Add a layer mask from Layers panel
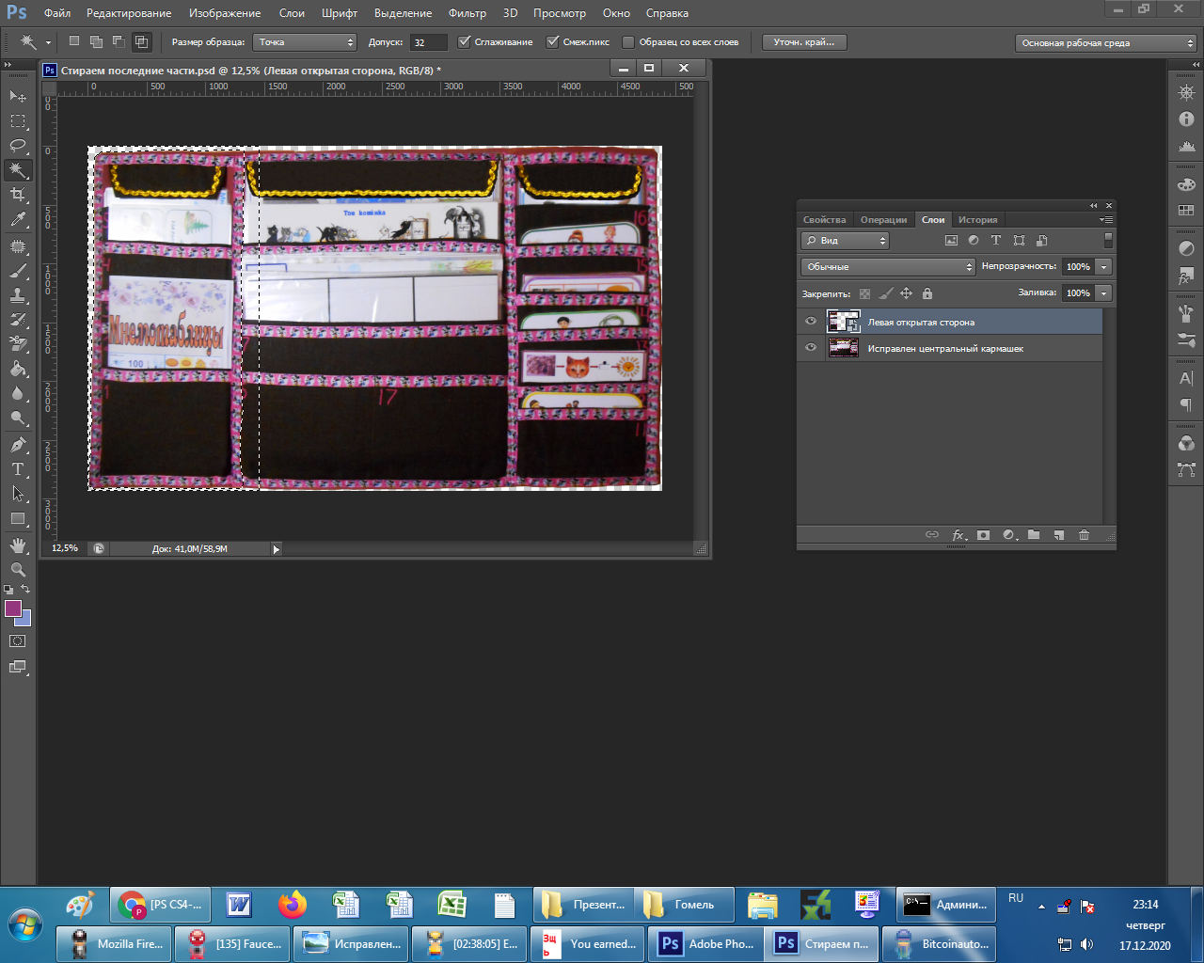This screenshot has height=963, width=1204. [x=983, y=535]
